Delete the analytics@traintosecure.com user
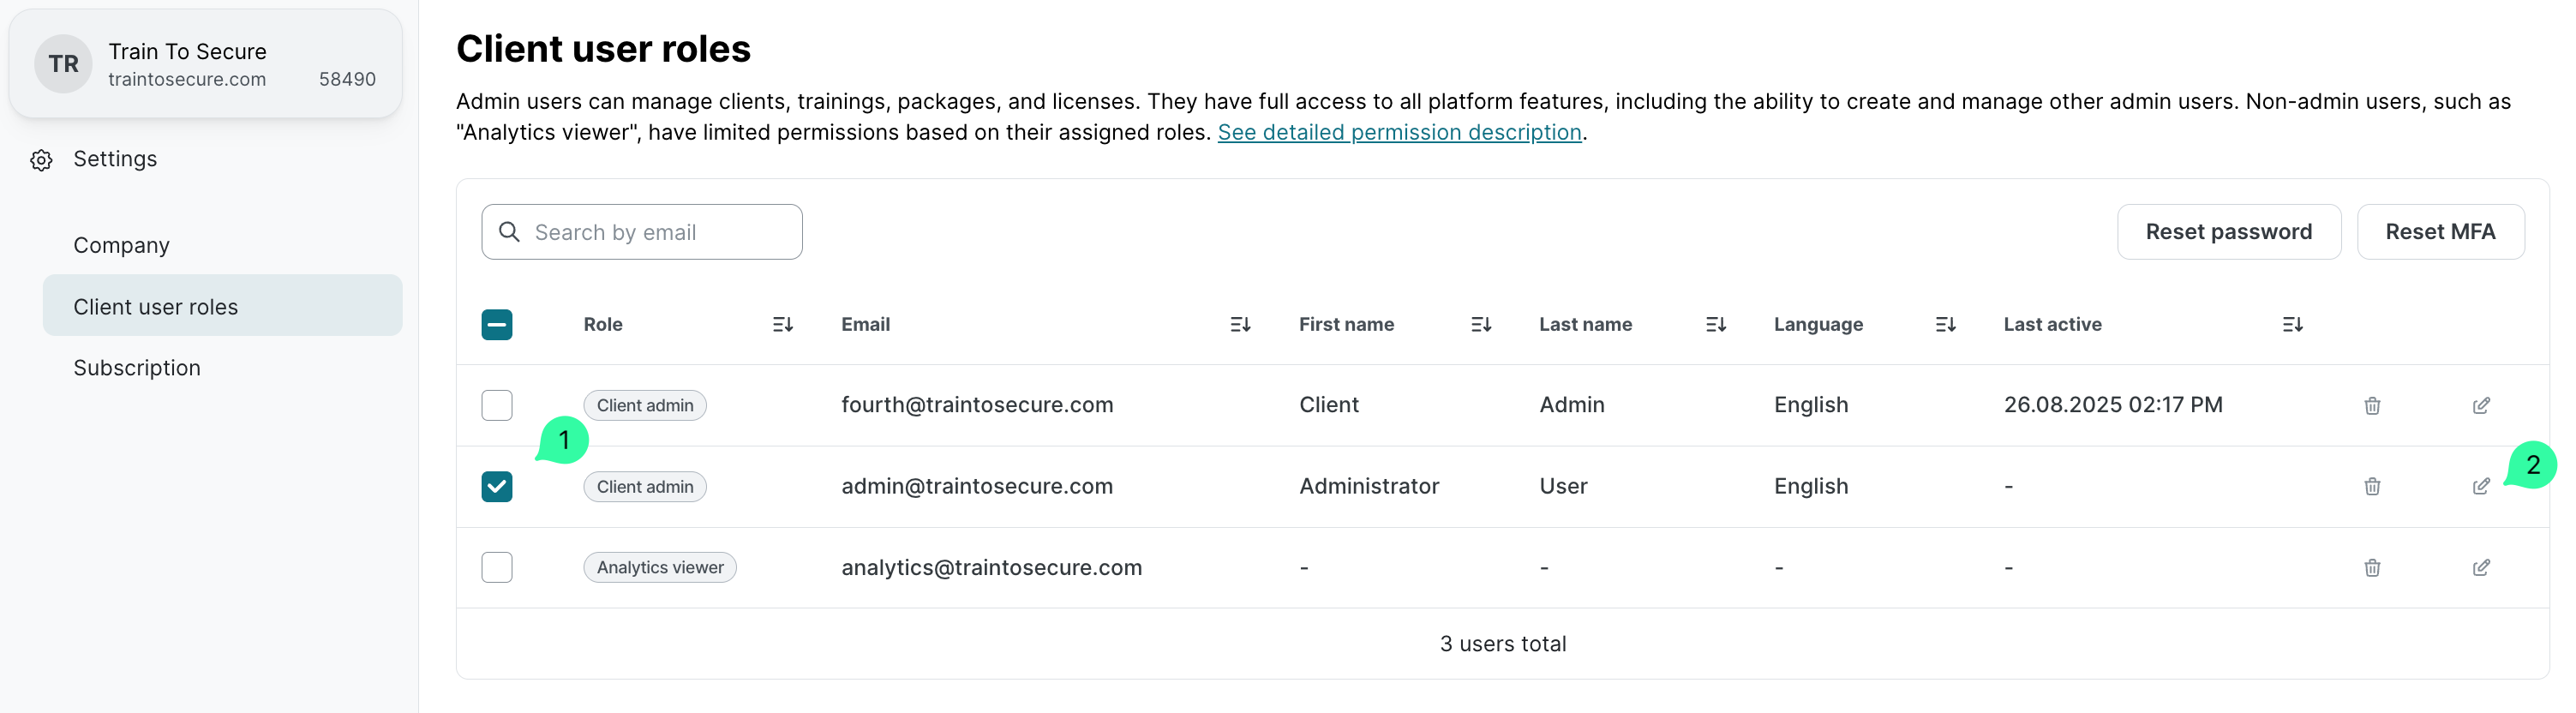This screenshot has width=2576, height=713. [2371, 567]
